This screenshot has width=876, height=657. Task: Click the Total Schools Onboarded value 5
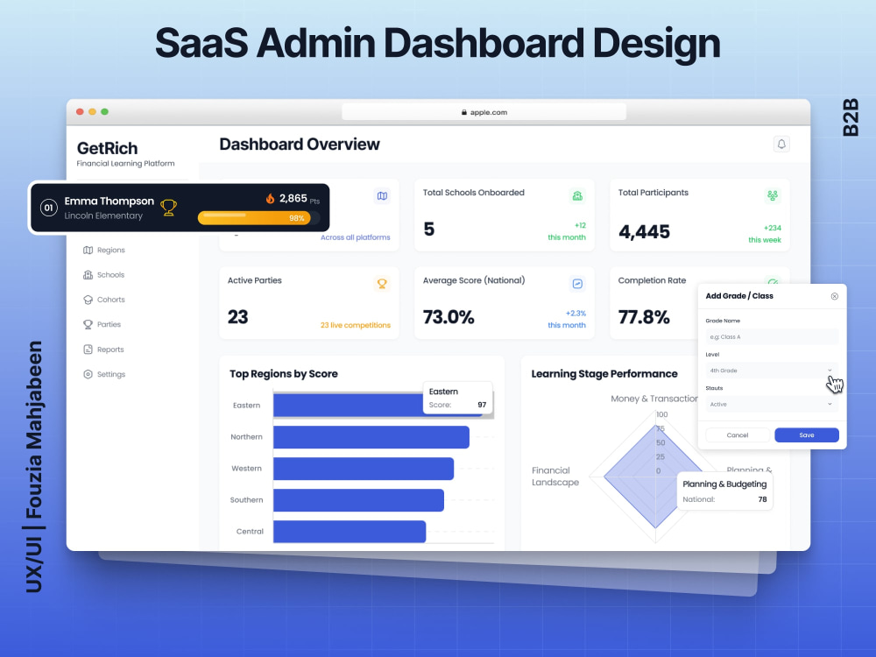coord(428,230)
